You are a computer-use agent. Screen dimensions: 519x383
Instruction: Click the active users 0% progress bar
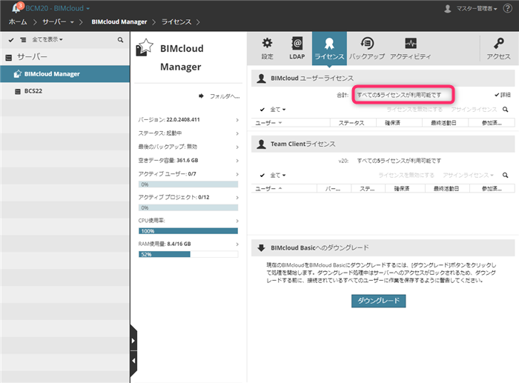coord(188,184)
